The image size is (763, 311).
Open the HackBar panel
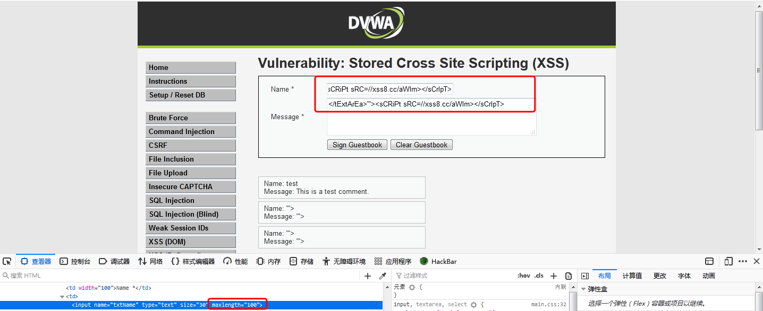pos(438,261)
